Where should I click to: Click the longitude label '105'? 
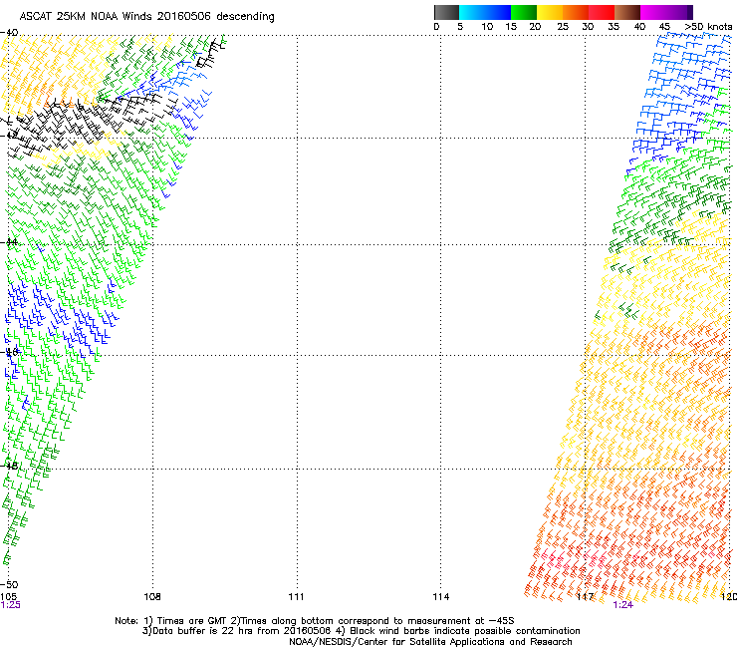(9, 597)
